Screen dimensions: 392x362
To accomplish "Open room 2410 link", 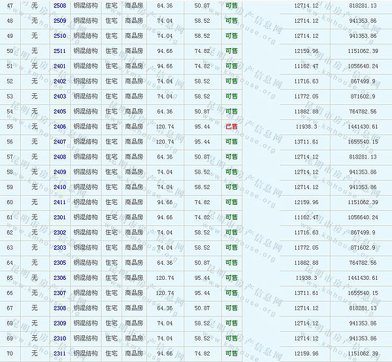I will (x=59, y=187).
